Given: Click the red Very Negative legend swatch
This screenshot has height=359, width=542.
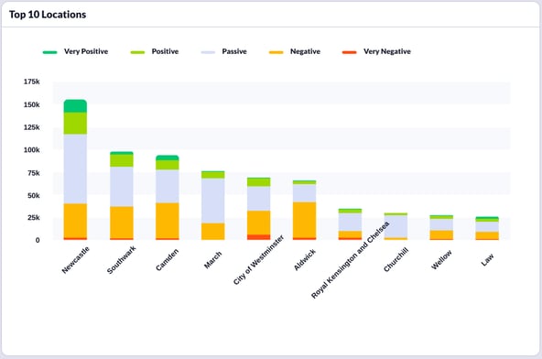Looking at the screenshot, I should click(350, 52).
